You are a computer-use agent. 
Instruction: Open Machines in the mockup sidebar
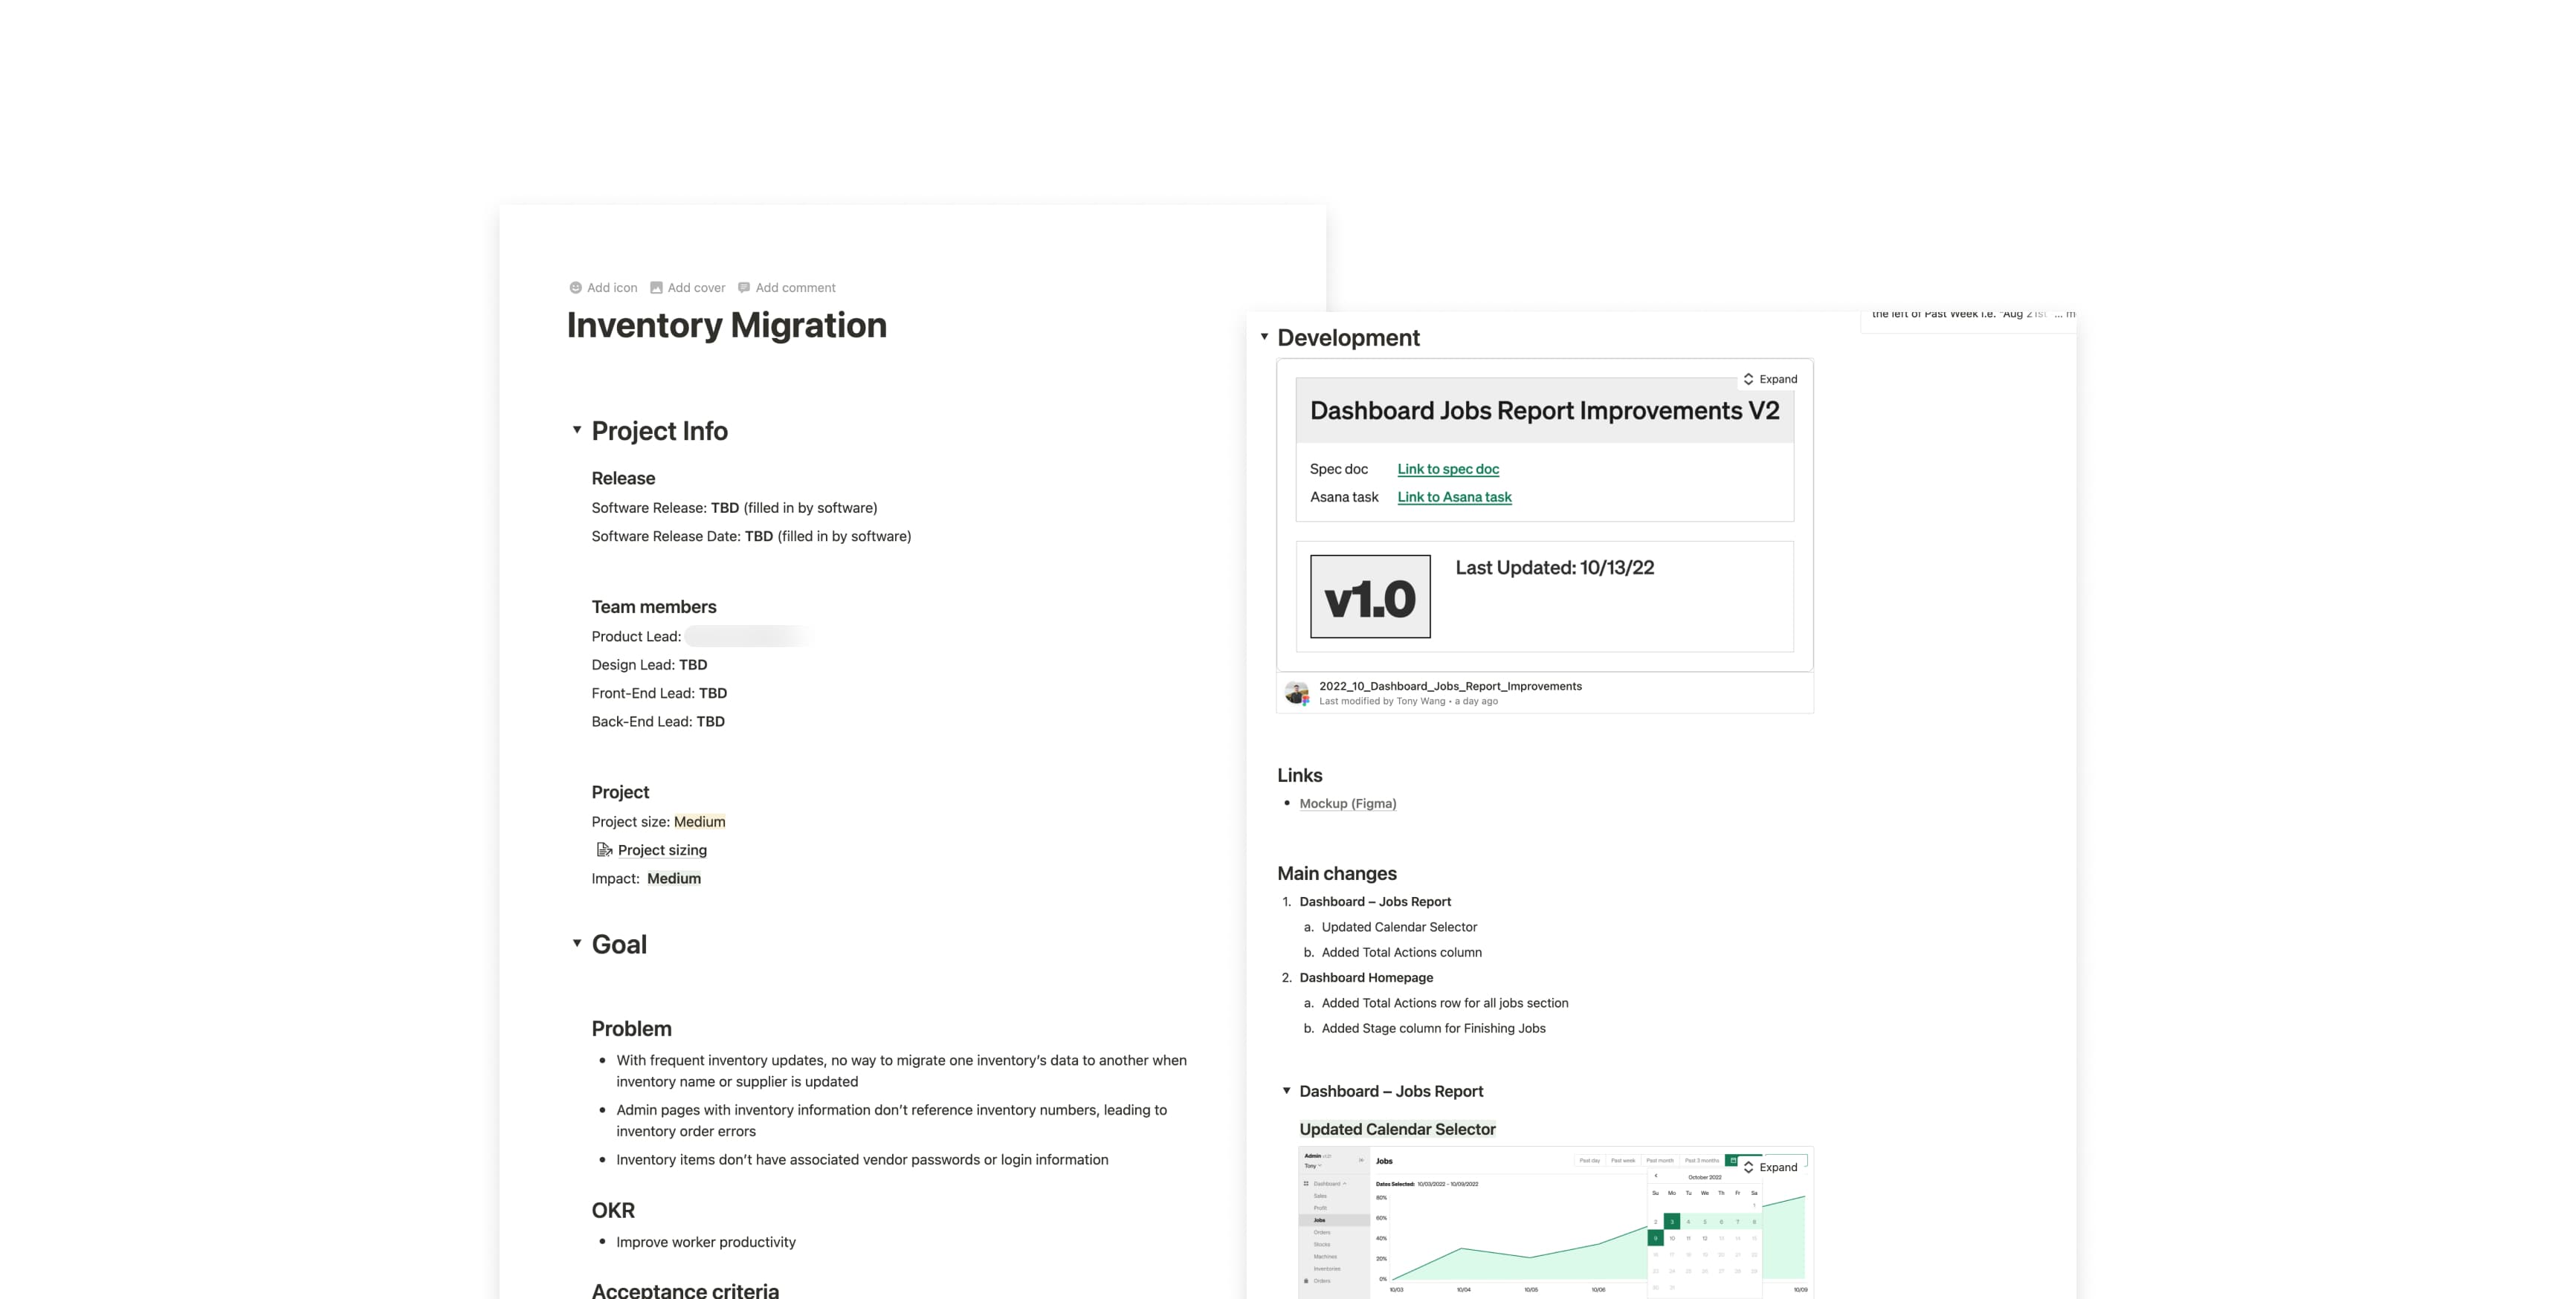pyautogui.click(x=1325, y=1256)
